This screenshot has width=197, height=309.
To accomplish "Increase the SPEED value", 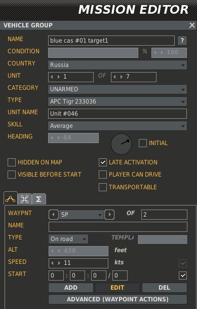I will 59,263.
